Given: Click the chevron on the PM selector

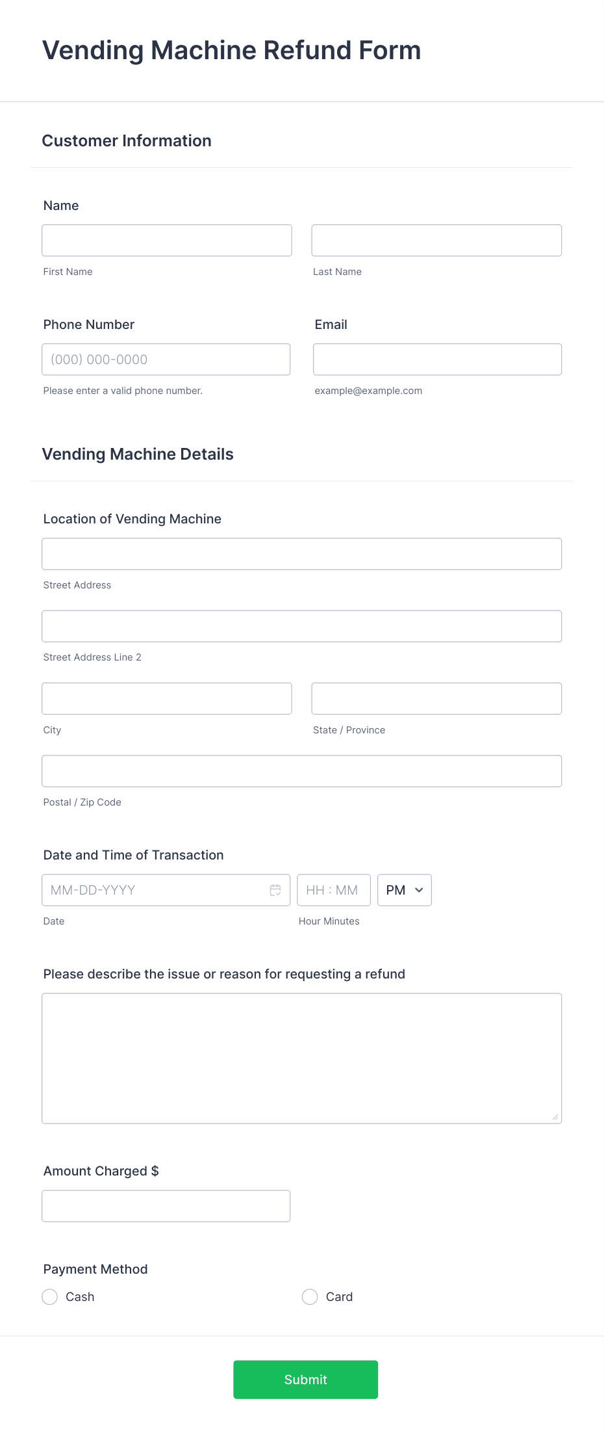Looking at the screenshot, I should click(x=420, y=889).
